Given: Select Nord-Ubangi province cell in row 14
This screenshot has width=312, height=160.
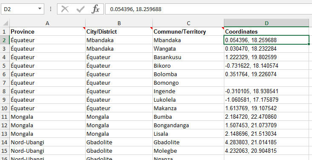Looking at the screenshot, I should [x=47, y=142].
